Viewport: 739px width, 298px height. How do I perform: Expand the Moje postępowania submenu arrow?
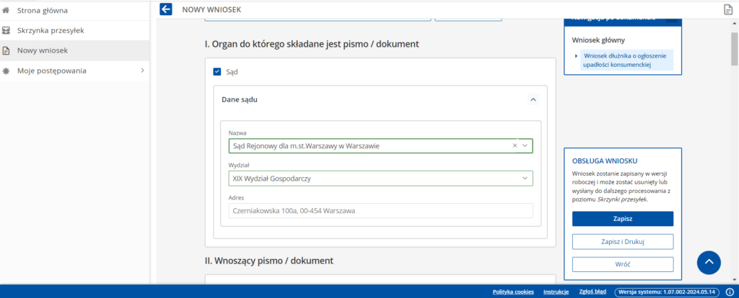(142, 71)
